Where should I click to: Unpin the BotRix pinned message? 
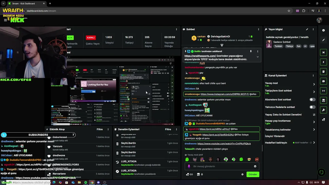(x=251, y=51)
